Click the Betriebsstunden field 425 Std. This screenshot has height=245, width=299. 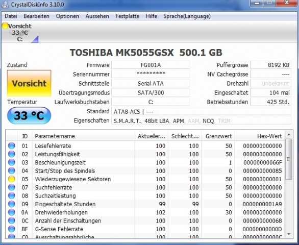[271, 102]
